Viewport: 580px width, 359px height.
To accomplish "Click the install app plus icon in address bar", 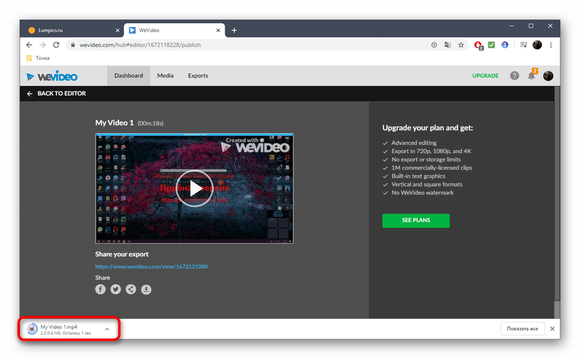I will pos(434,45).
